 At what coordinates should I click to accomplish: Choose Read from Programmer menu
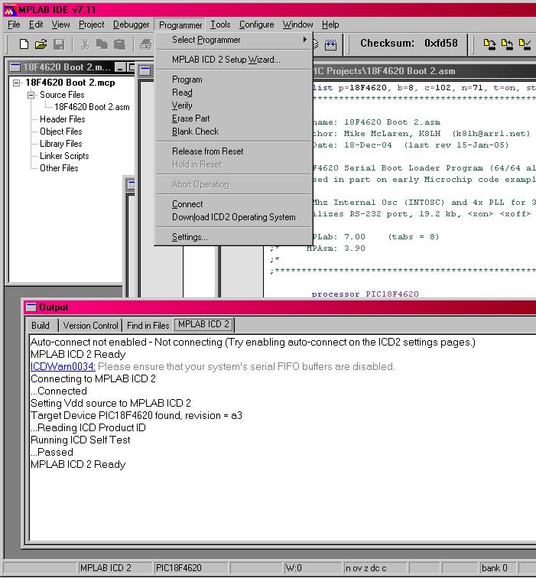234,93
